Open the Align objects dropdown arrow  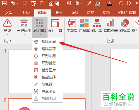81,3
